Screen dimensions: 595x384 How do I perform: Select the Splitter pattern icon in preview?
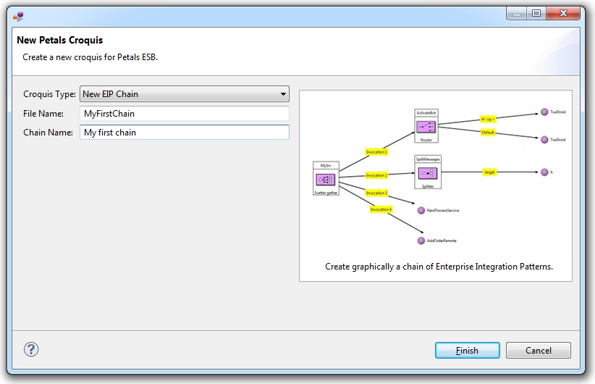tap(426, 174)
